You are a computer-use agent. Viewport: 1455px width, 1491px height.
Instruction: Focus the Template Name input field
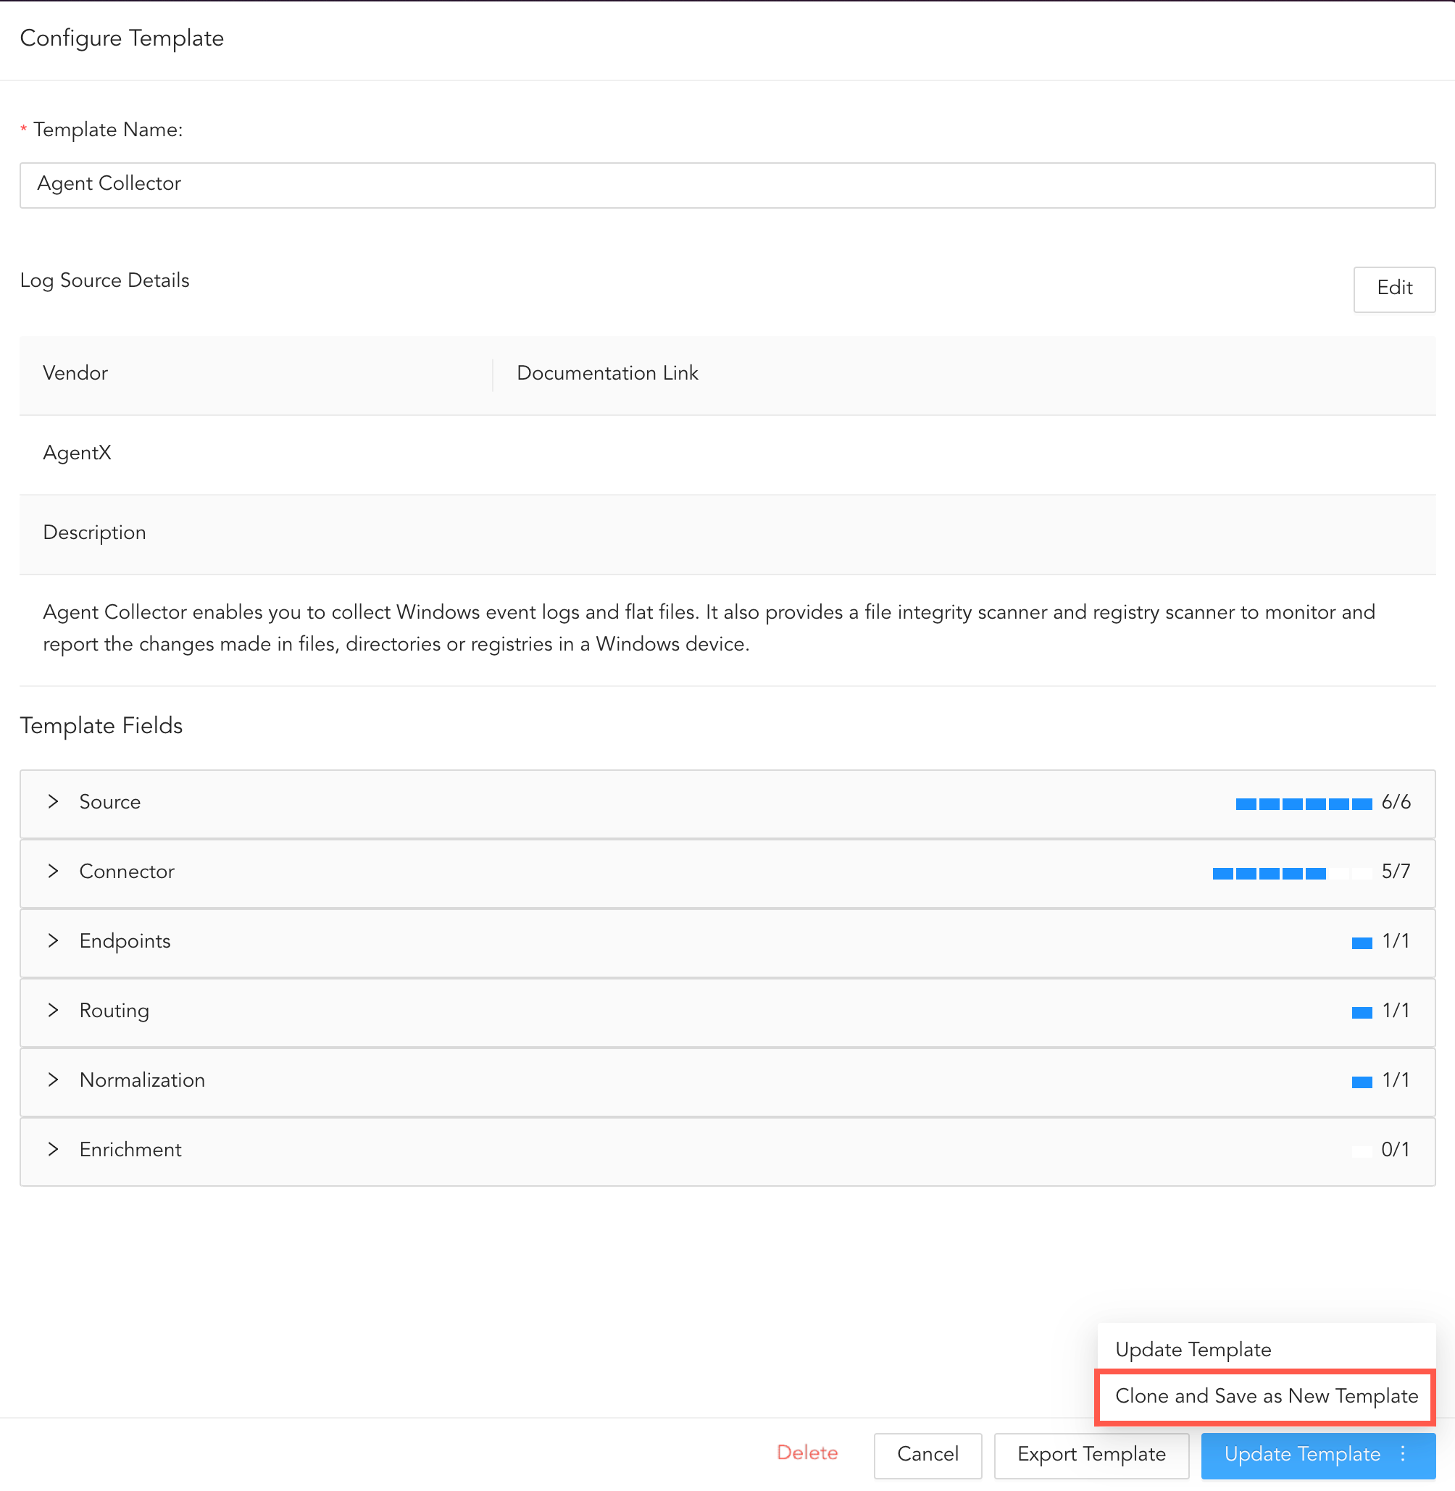tap(726, 184)
